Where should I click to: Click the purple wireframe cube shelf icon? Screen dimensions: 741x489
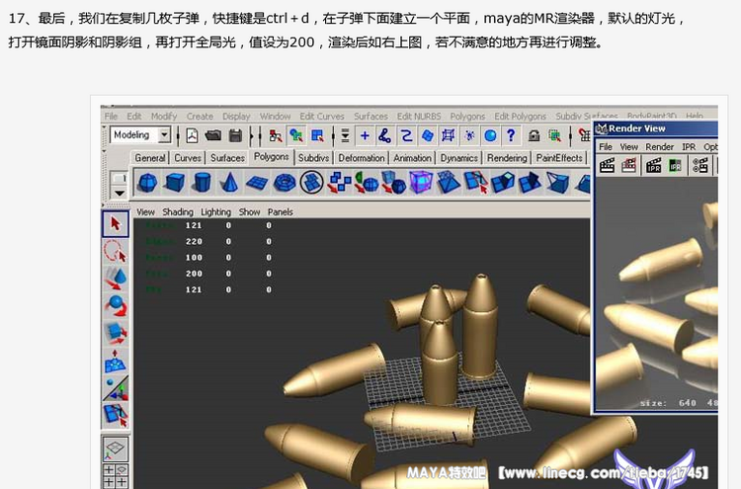pyautogui.click(x=421, y=183)
